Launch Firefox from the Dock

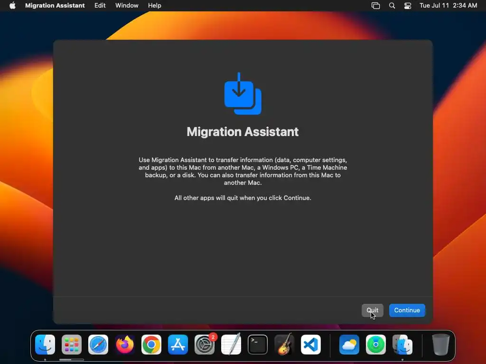(125, 345)
